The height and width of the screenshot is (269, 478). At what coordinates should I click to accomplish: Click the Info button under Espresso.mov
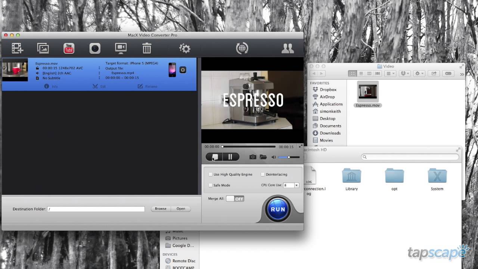point(51,86)
